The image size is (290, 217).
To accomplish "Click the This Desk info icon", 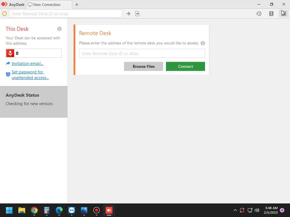I will tap(59, 29).
